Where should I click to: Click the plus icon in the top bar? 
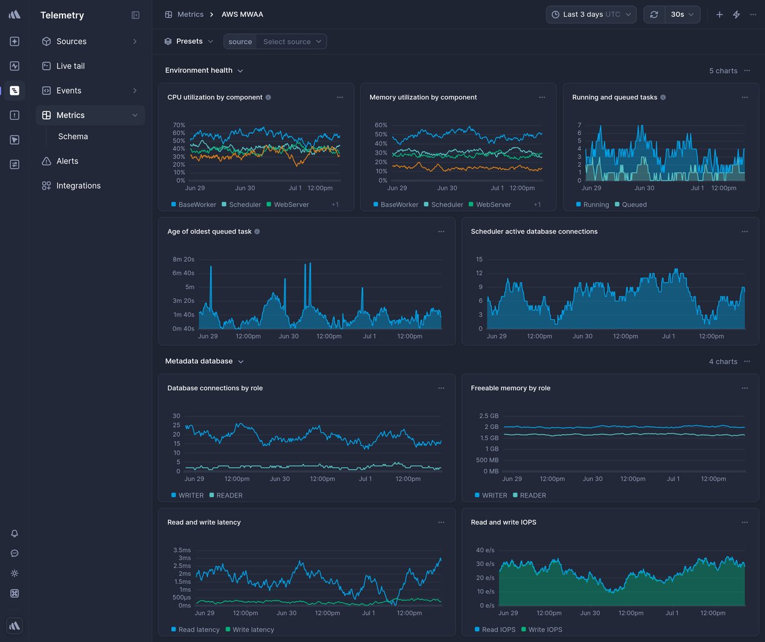[719, 14]
